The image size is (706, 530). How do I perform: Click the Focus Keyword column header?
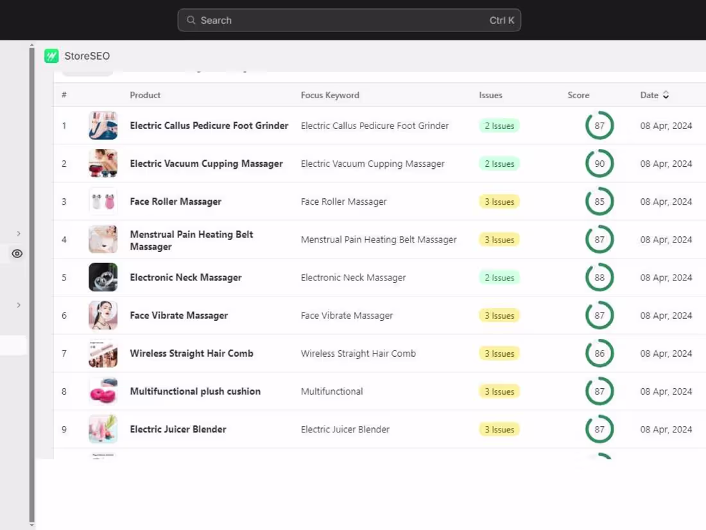click(x=330, y=95)
